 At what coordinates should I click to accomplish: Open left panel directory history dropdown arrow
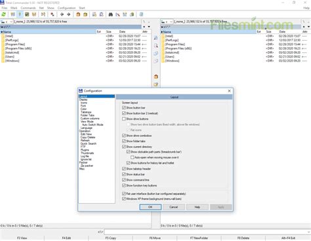149,27
